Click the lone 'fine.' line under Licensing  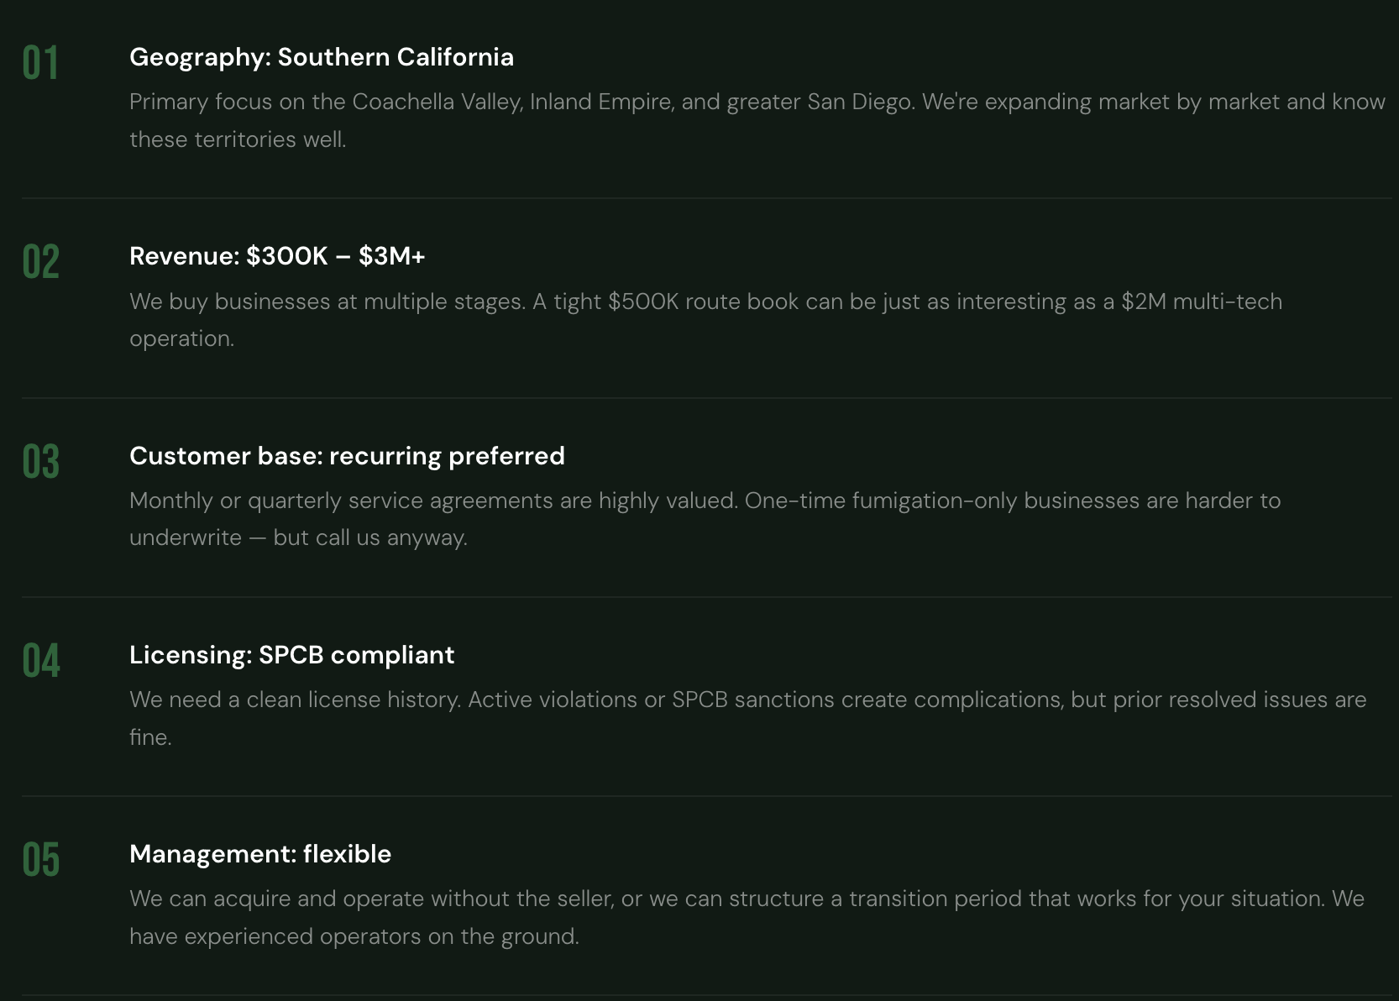click(x=150, y=737)
